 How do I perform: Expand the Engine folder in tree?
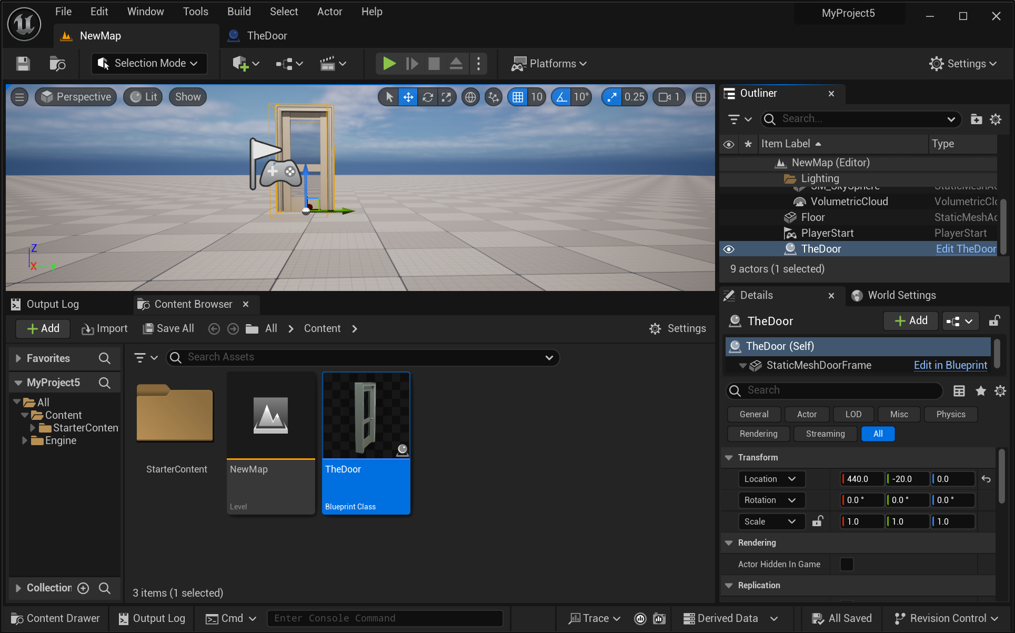click(x=24, y=440)
